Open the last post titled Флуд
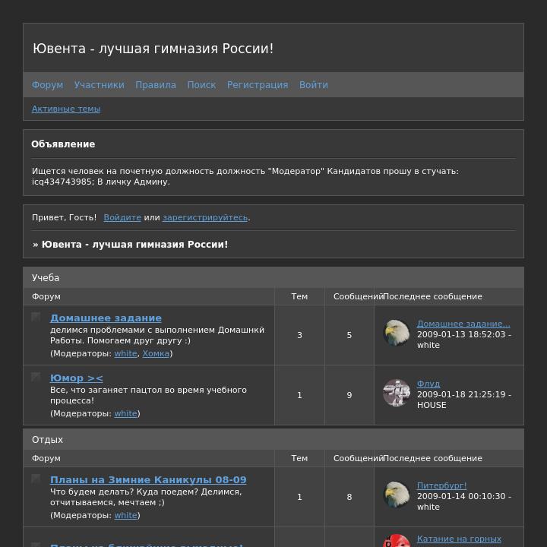Image resolution: width=547 pixels, height=547 pixels. click(x=428, y=384)
